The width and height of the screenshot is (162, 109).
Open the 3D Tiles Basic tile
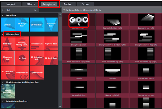point(37,25)
